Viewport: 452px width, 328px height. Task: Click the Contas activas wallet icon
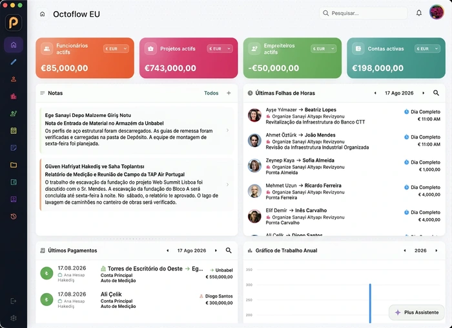click(358, 49)
